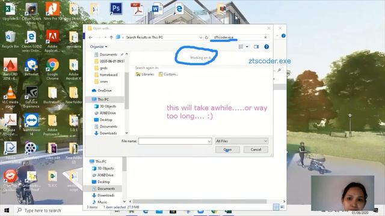Clear the ztscoder.exe search box
Image resolution: width=385 pixels, height=216 pixels.
click(265, 37)
